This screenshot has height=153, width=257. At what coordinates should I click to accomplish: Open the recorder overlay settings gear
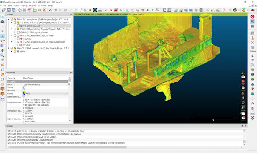click(x=243, y=118)
